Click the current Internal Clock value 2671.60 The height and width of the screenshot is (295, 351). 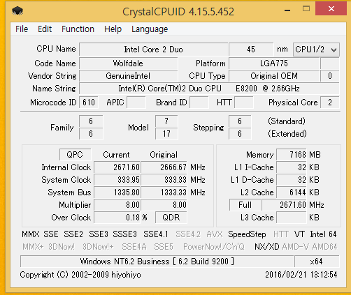(x=117, y=167)
